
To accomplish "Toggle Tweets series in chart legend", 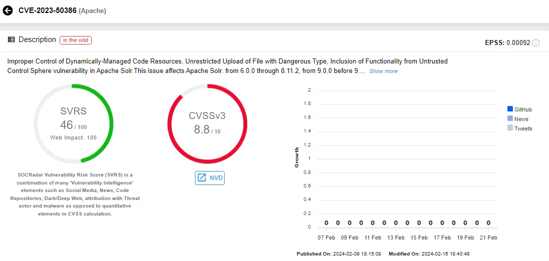I will [519, 128].
